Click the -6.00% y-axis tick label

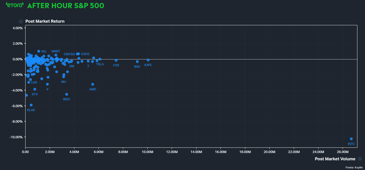(17, 106)
